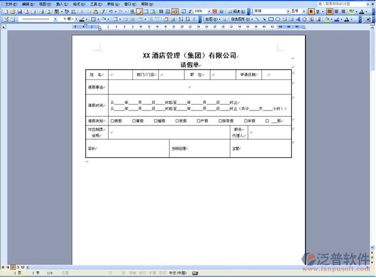This screenshot has width=376, height=278.
Task: Click the Insert Hyperlink globe icon
Action: 132,12
